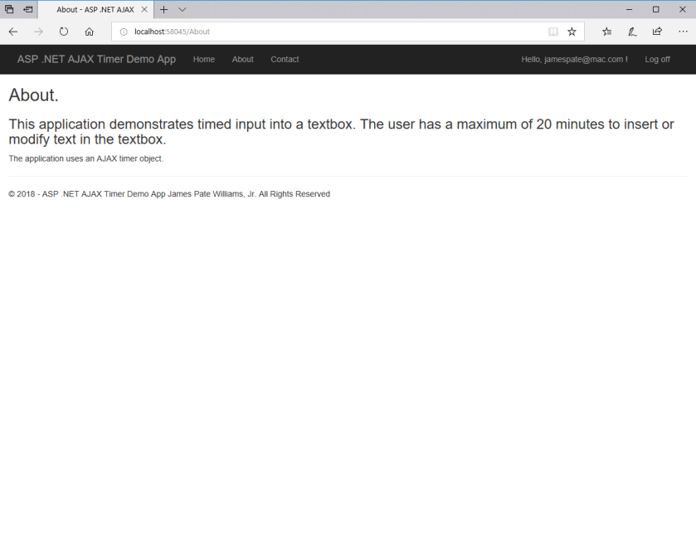
Task: Navigate back to the previous page
Action: (x=12, y=32)
